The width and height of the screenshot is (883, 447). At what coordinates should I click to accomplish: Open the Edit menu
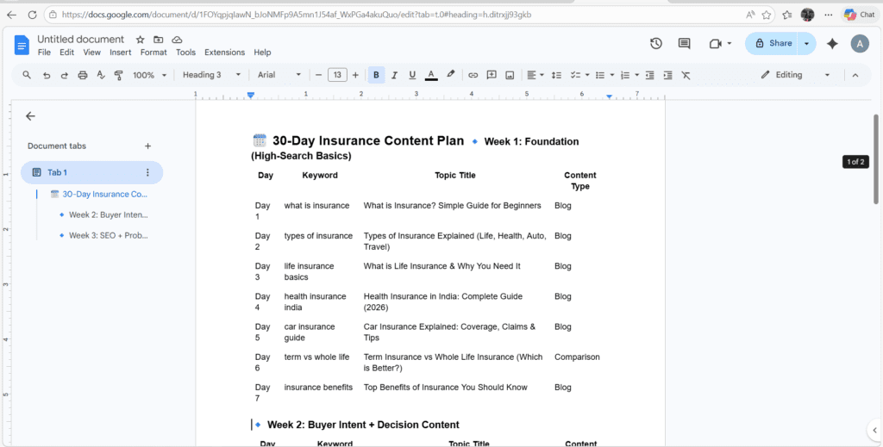pyautogui.click(x=66, y=53)
